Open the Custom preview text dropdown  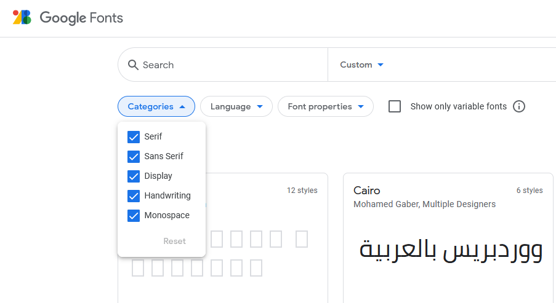[x=362, y=65]
